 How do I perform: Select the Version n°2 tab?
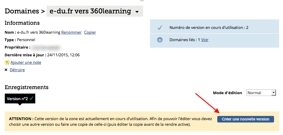point(17,99)
